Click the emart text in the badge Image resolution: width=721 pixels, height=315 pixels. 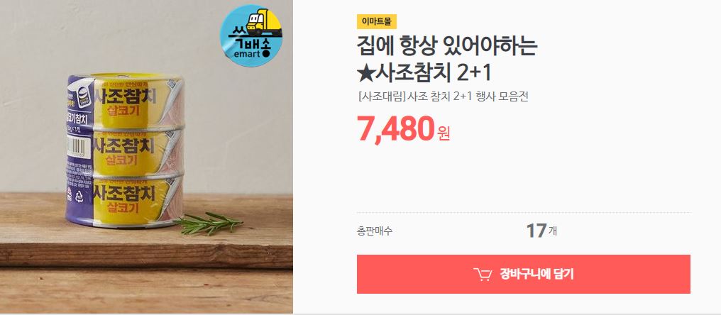click(x=246, y=54)
